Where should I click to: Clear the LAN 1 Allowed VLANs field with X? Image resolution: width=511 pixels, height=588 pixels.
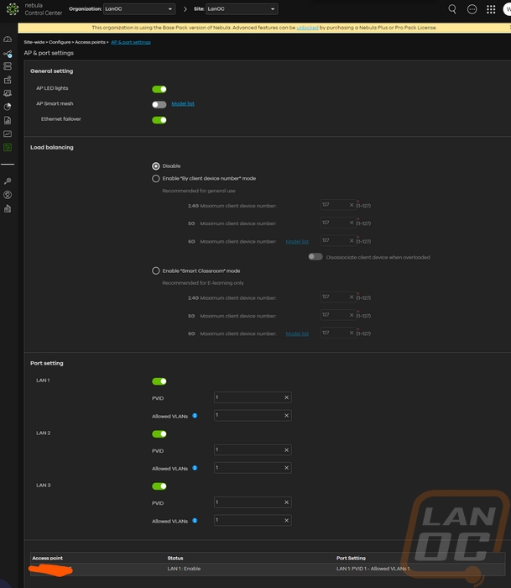coord(287,416)
